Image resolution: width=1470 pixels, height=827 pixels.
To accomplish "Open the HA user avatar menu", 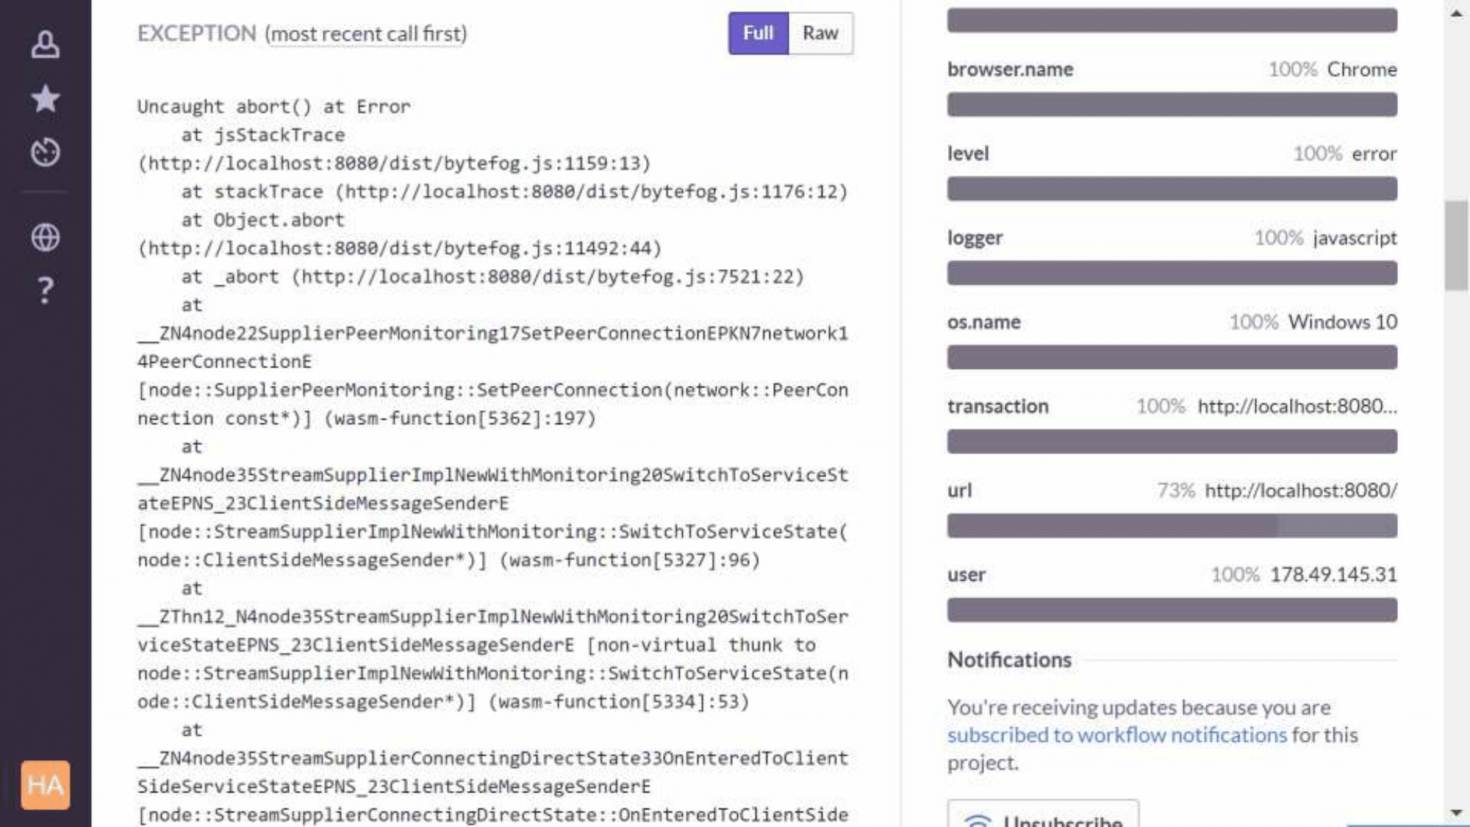I will click(x=45, y=784).
